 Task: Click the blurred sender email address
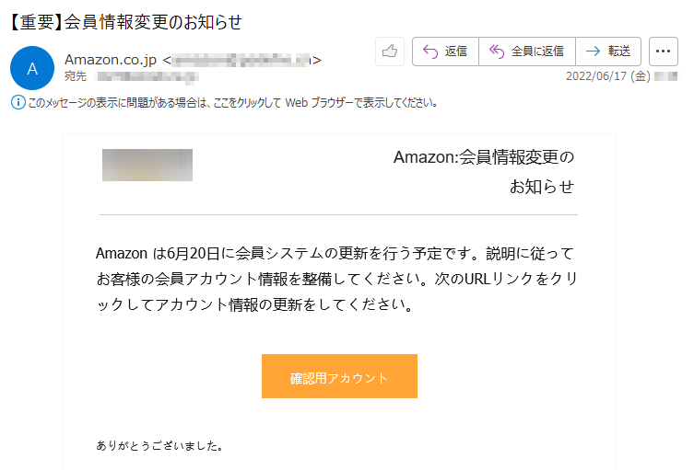pos(241,60)
